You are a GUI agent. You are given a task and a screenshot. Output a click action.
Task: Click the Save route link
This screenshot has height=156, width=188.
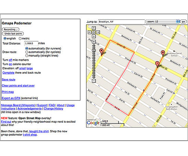pyautogui.click(x=9, y=79)
